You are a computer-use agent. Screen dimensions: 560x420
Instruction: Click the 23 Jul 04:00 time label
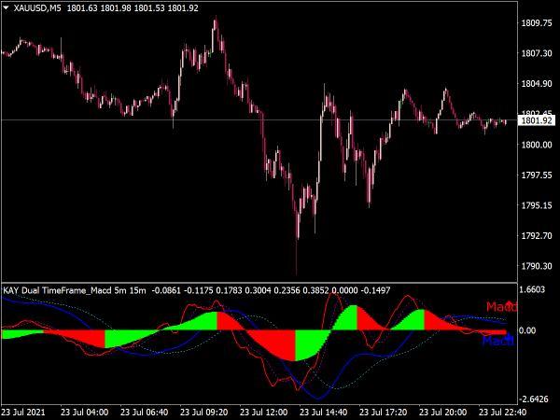click(x=85, y=413)
